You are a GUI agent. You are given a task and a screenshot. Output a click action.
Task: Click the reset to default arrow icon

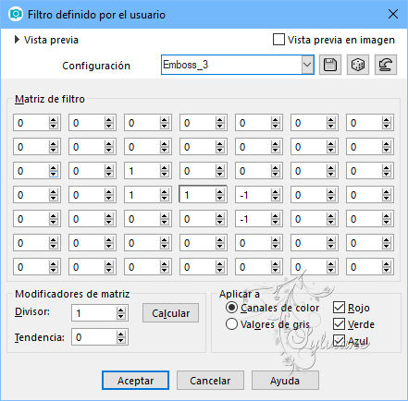pos(386,65)
